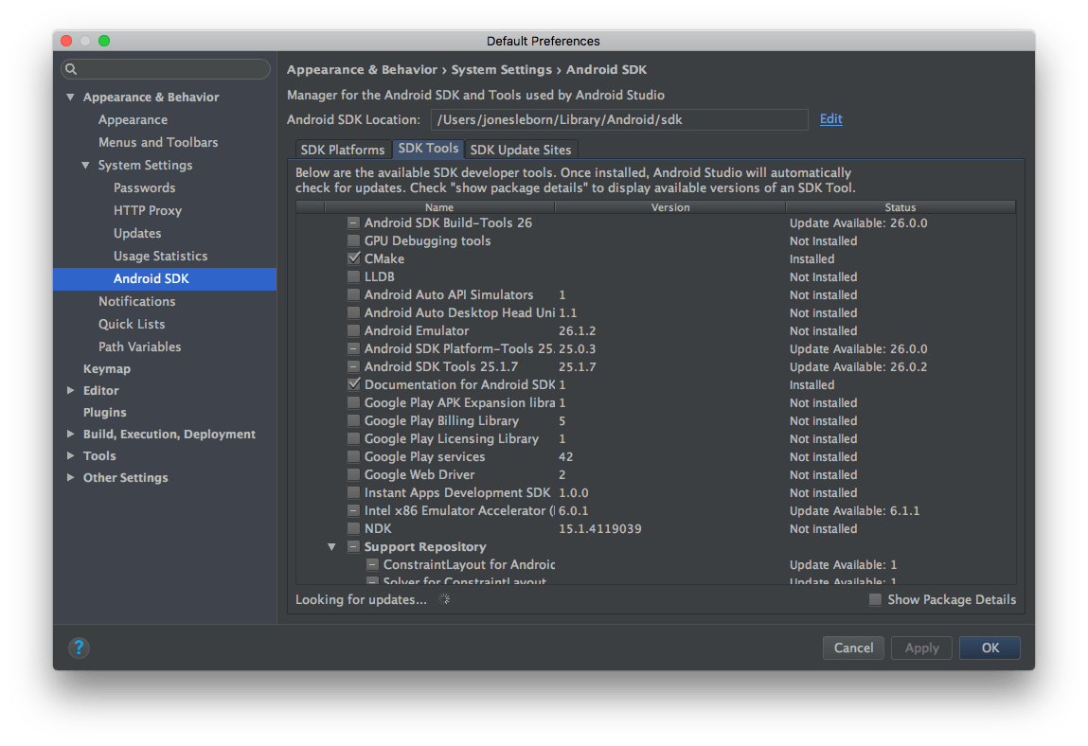Click the Edit SDK location link
Viewport: 1088px width, 746px height.
[830, 118]
